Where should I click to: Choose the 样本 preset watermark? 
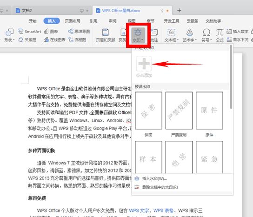[x=148, y=158]
